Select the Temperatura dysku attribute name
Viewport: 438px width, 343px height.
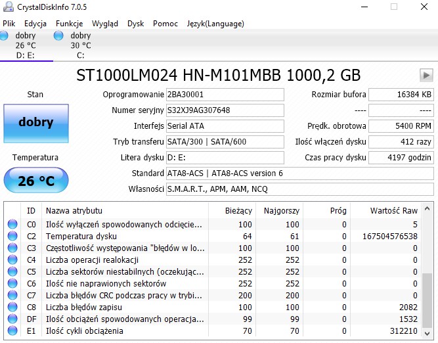click(x=81, y=236)
